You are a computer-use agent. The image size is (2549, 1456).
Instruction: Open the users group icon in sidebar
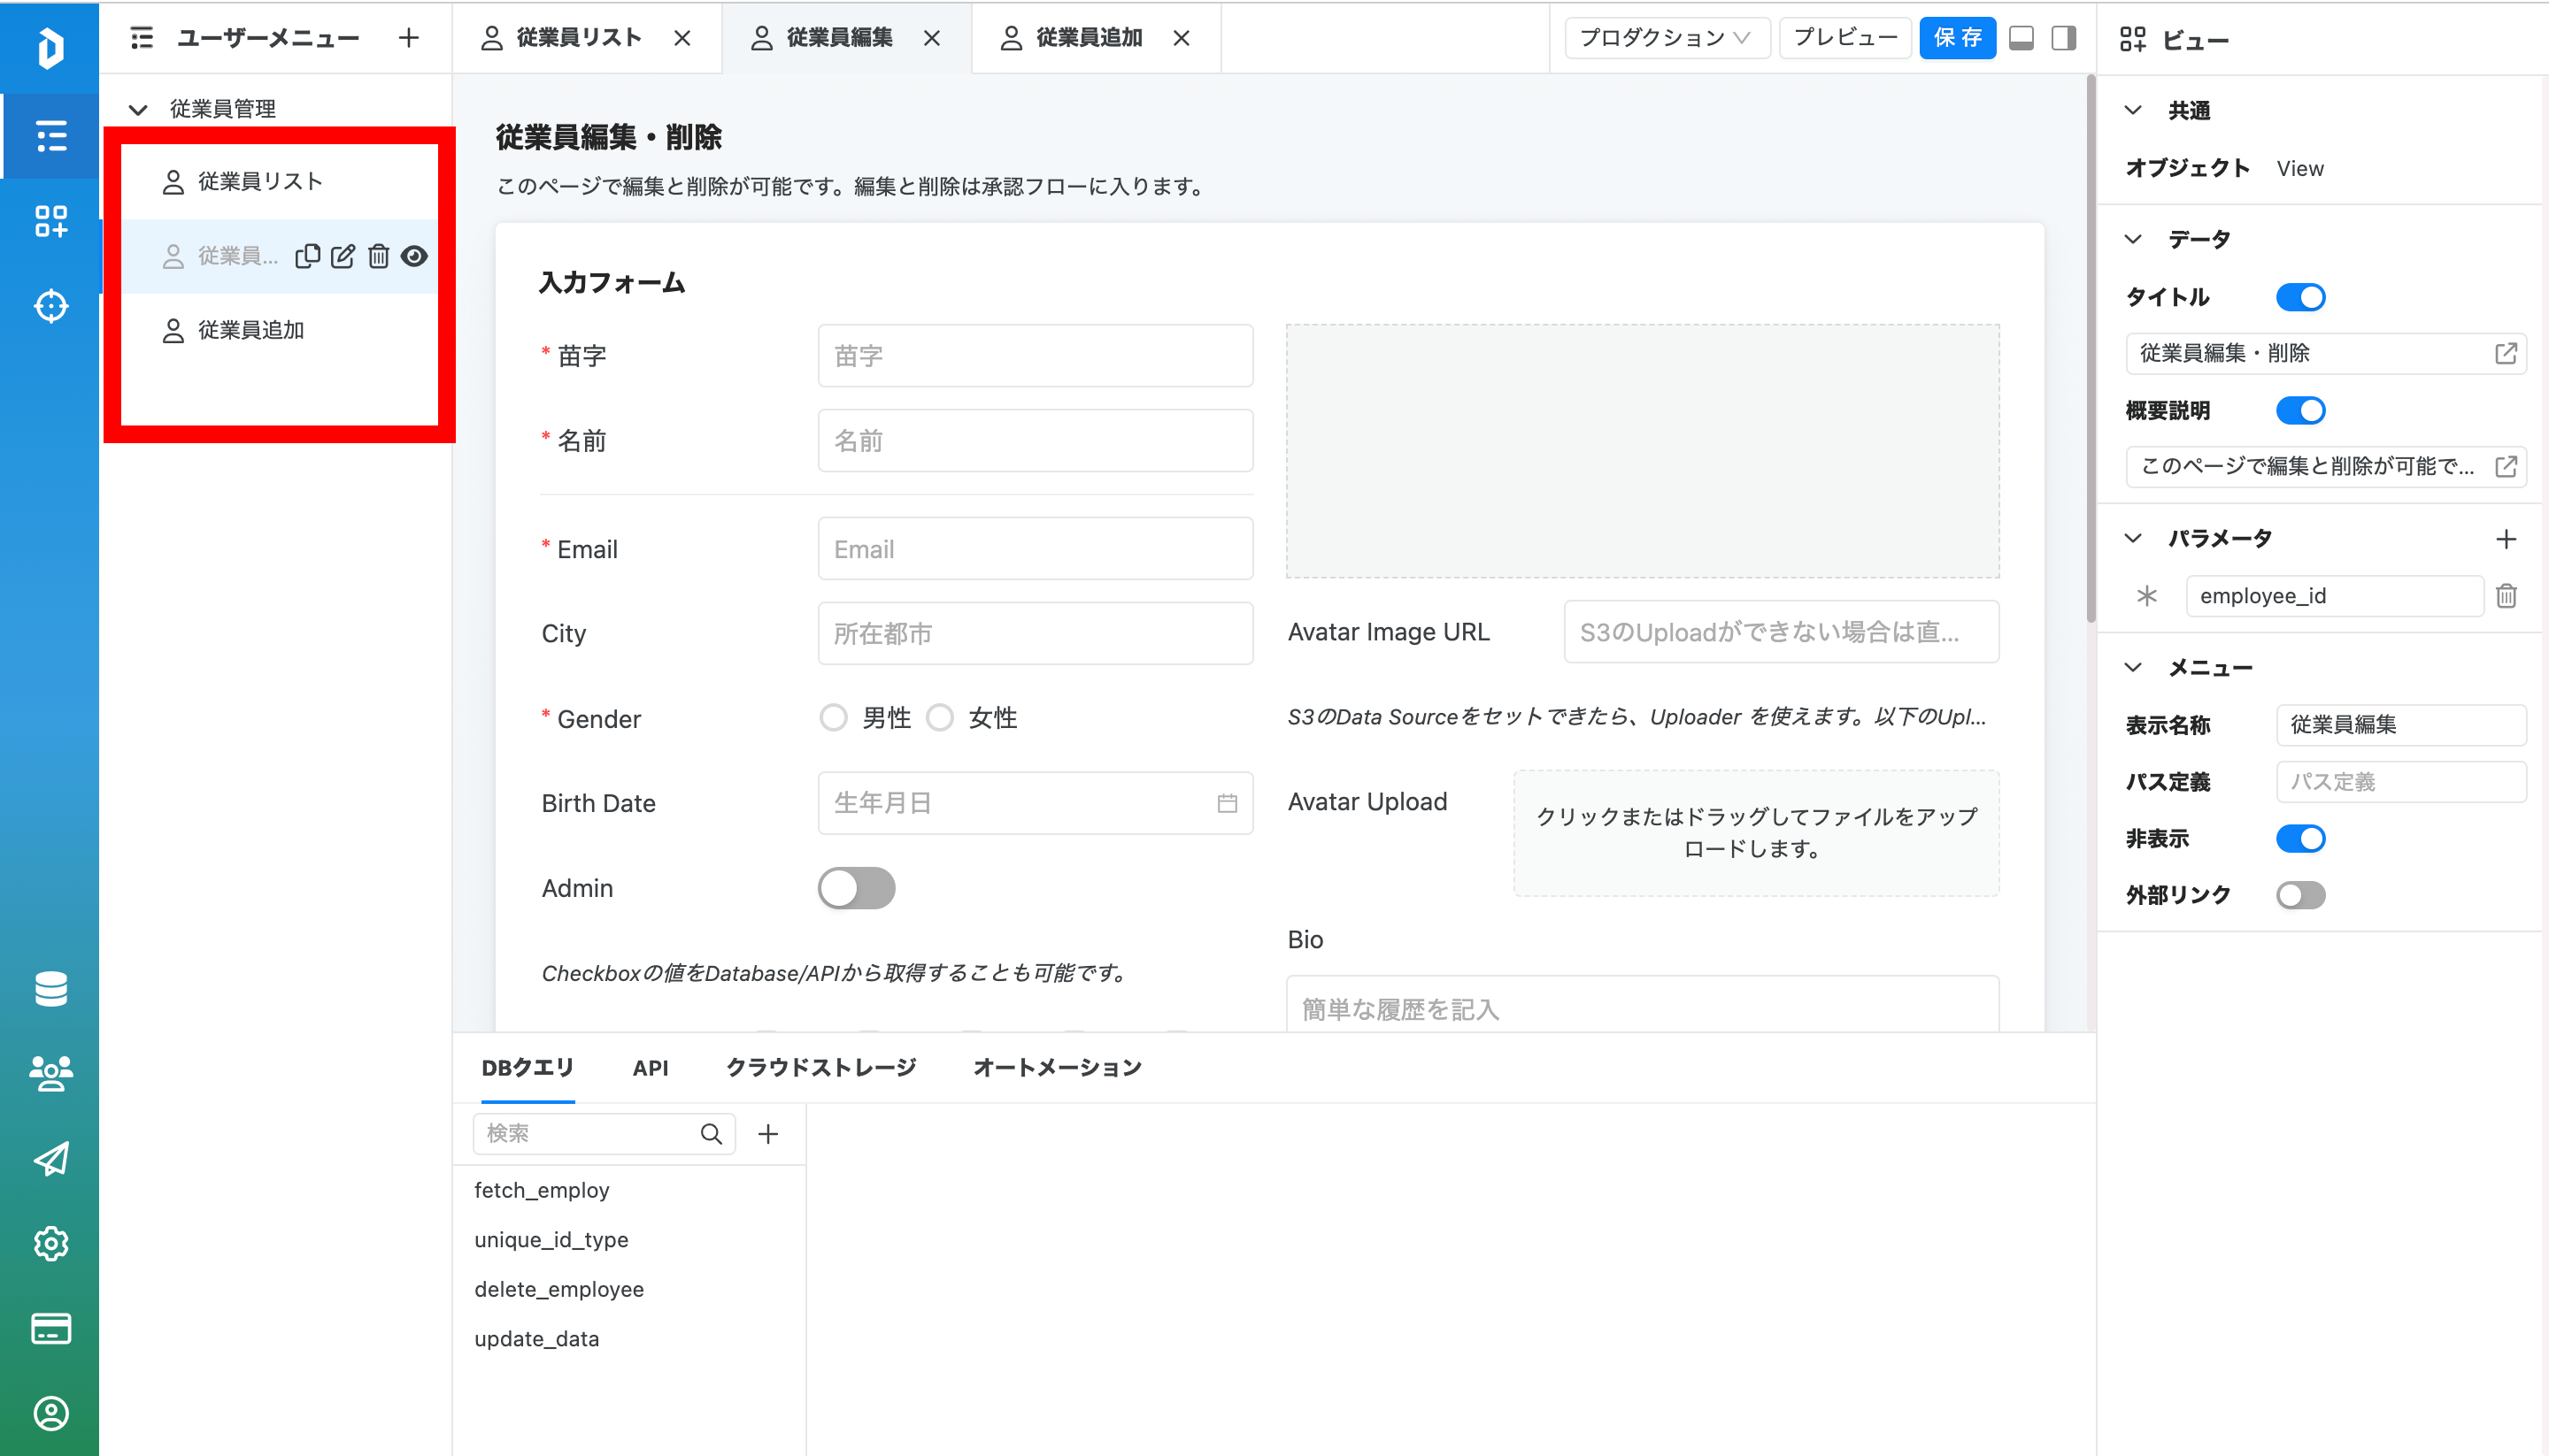coord(50,1073)
